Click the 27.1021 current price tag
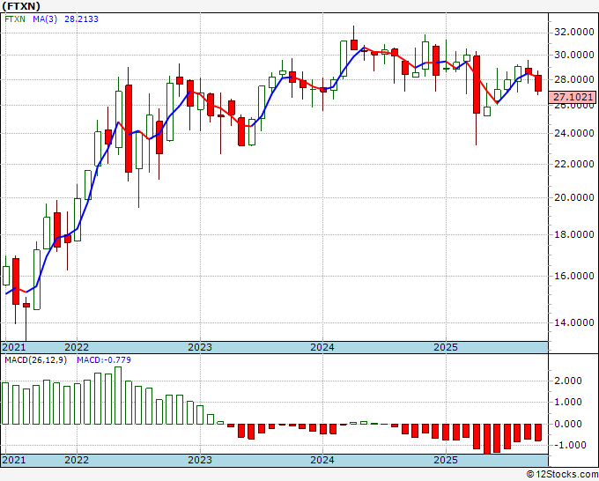Image resolution: width=599 pixels, height=481 pixels. coord(572,97)
